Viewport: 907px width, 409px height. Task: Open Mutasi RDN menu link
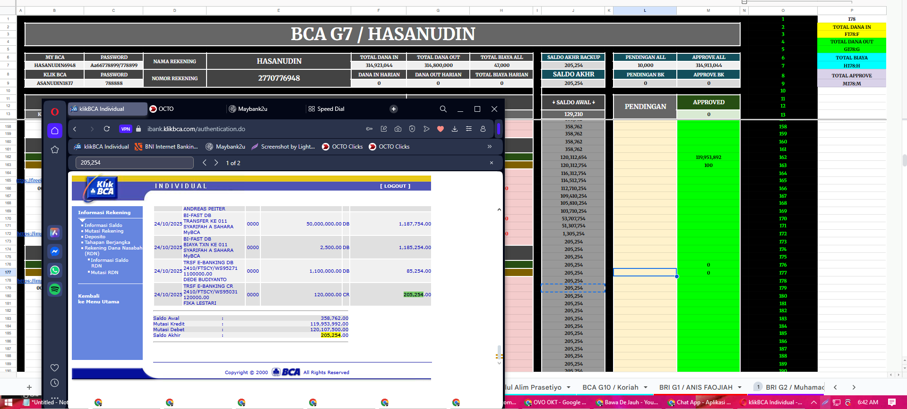(x=104, y=273)
